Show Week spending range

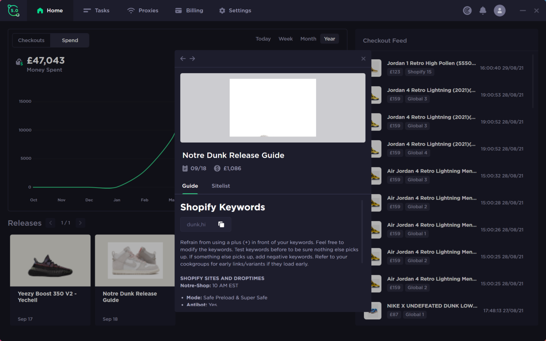coord(286,39)
